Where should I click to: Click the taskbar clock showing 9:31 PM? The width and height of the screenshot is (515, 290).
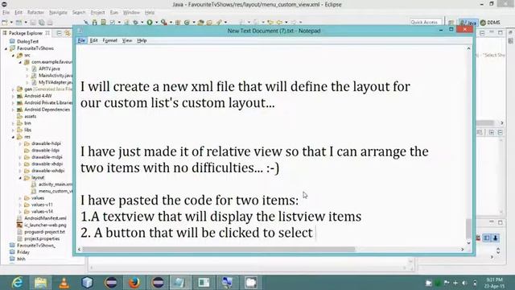(x=494, y=283)
